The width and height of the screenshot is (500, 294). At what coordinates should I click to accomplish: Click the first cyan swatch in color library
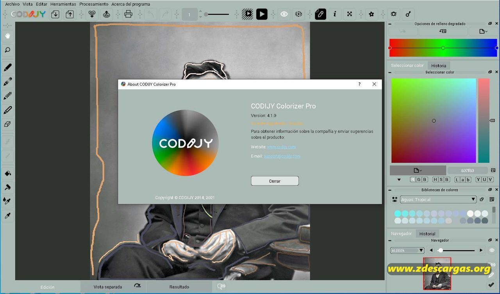coord(398,214)
